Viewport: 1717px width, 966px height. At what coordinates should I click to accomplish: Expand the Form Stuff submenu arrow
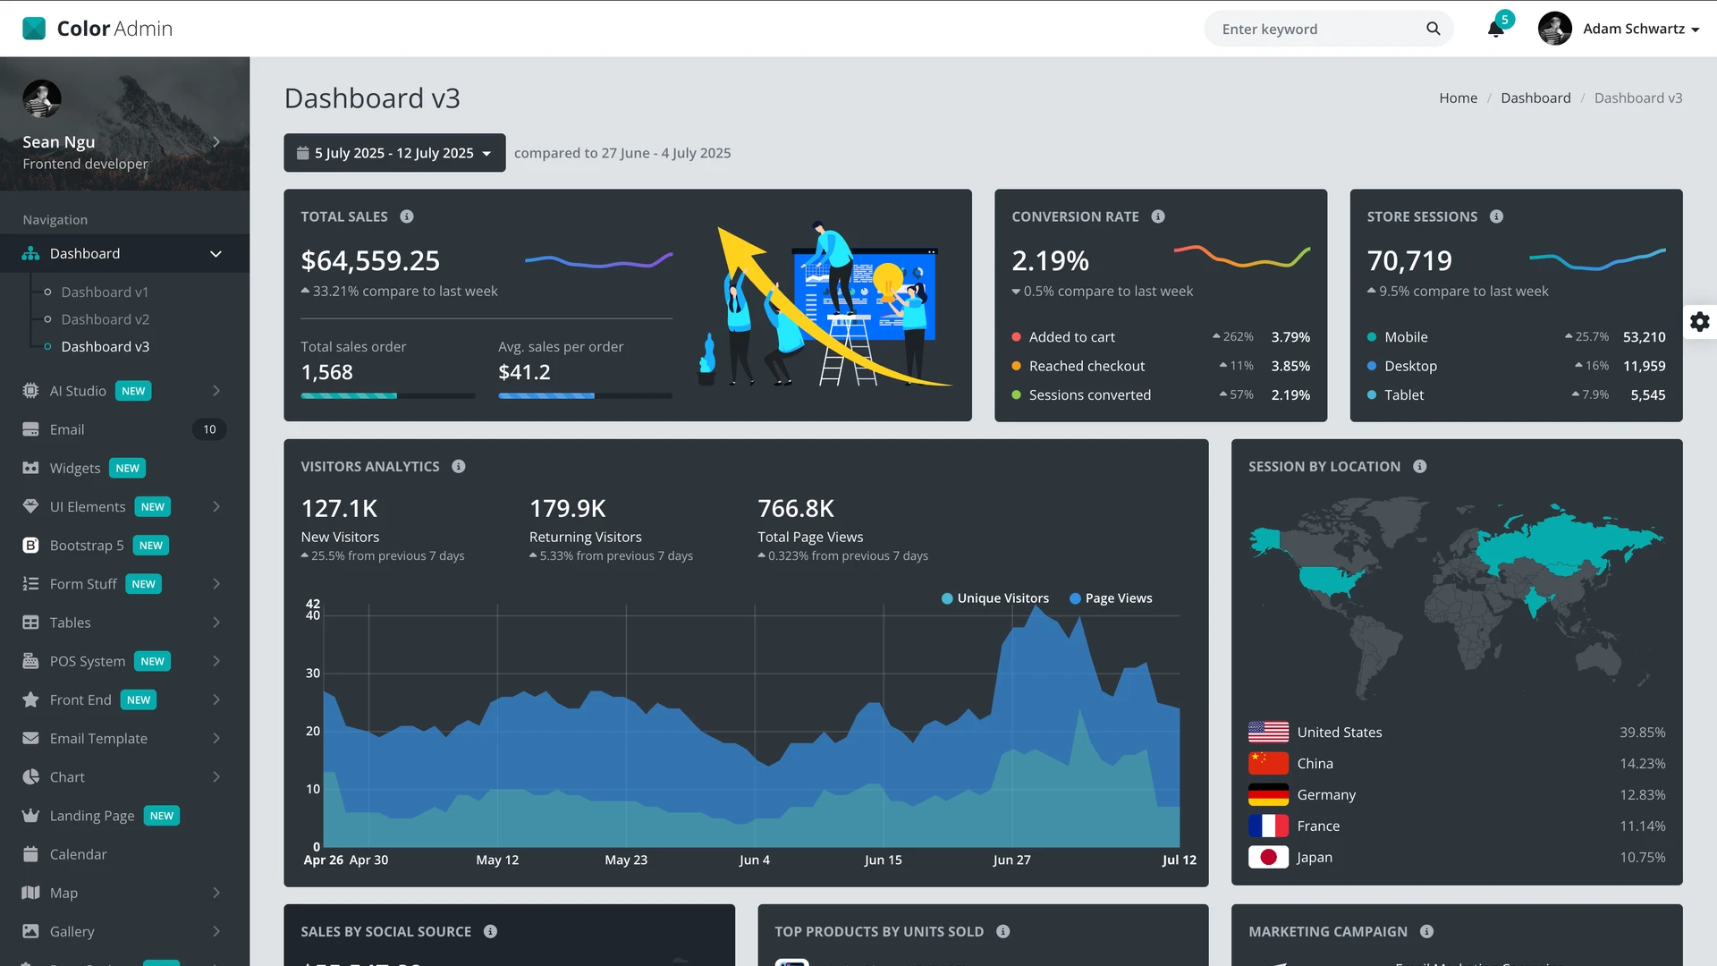point(216,583)
